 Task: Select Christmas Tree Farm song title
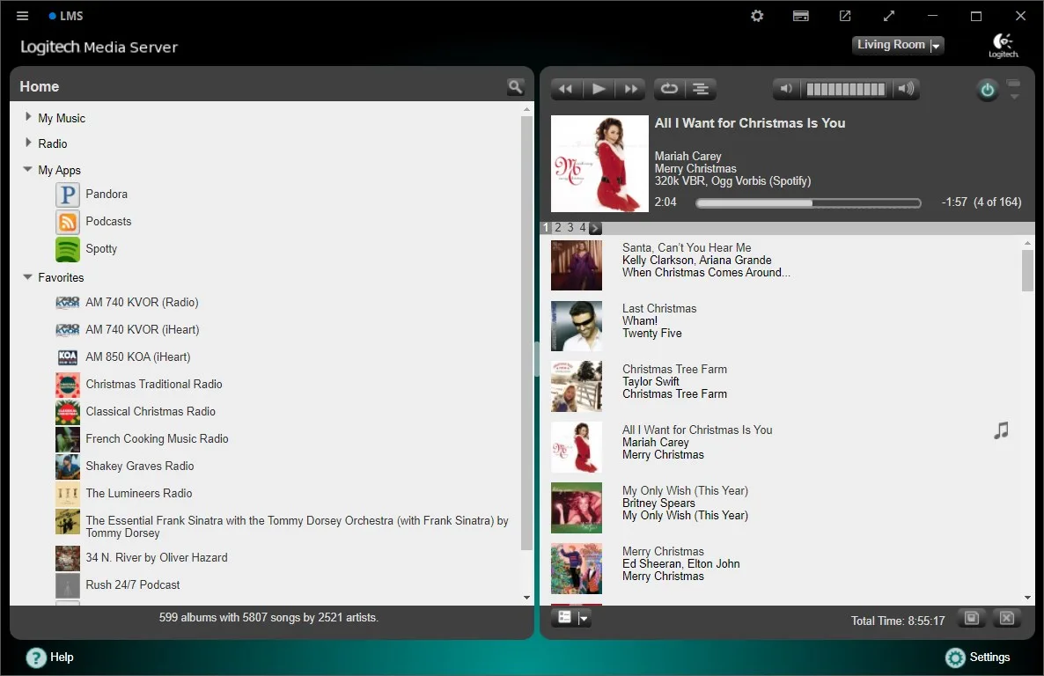tap(674, 369)
